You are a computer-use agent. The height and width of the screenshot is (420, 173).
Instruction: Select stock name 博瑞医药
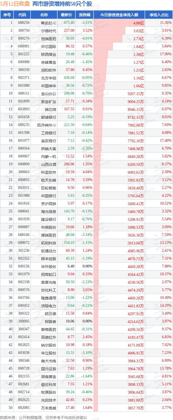[x=48, y=235]
